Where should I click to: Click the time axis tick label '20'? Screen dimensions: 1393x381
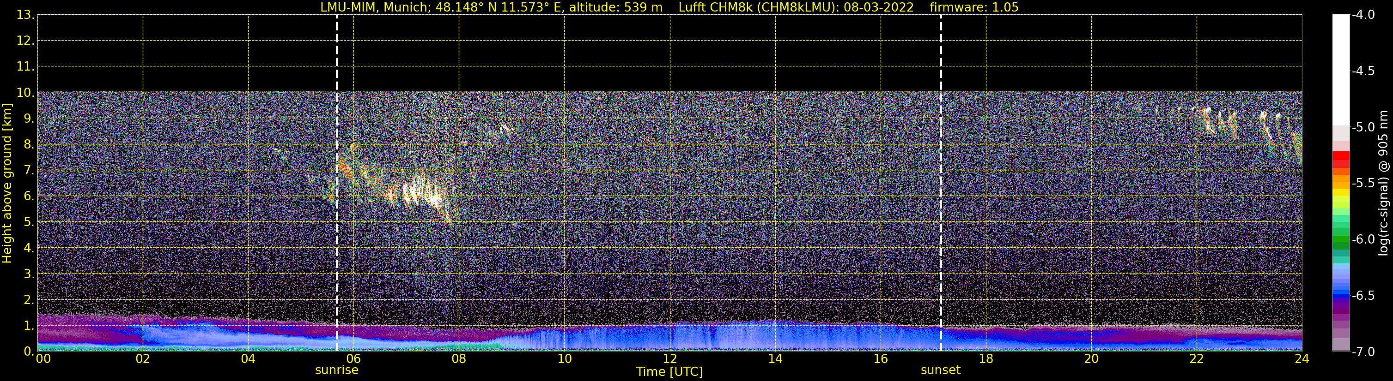click(x=1091, y=359)
